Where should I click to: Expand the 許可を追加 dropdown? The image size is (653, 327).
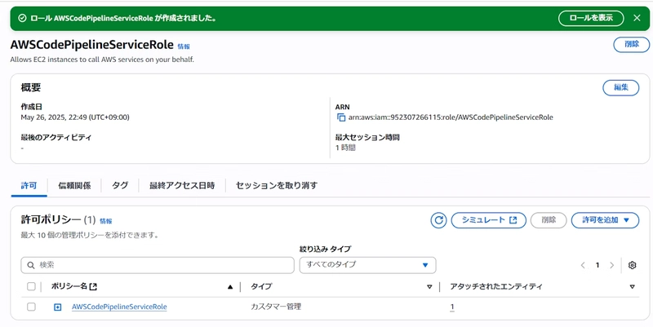coord(605,220)
